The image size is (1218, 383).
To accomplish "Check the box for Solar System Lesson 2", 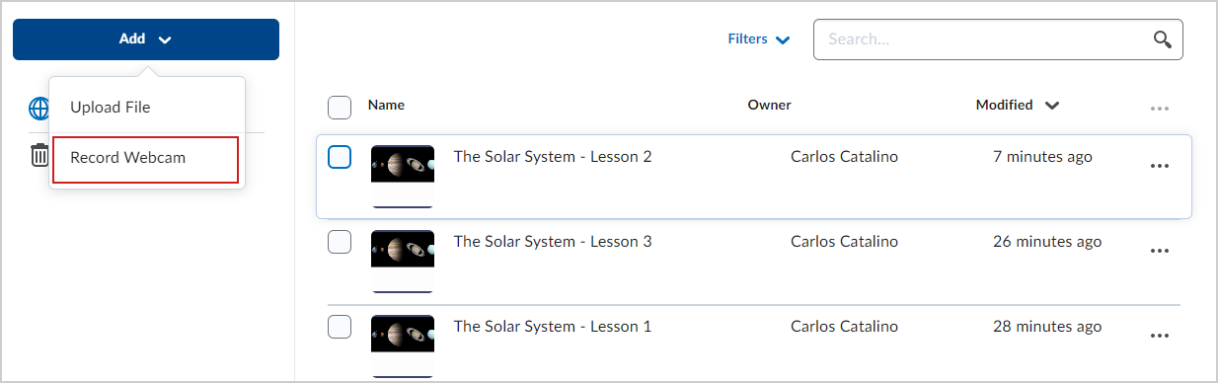I will pyautogui.click(x=340, y=157).
